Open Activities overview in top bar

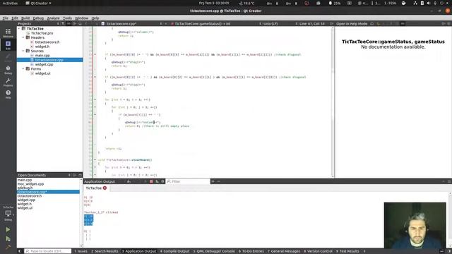10,3
